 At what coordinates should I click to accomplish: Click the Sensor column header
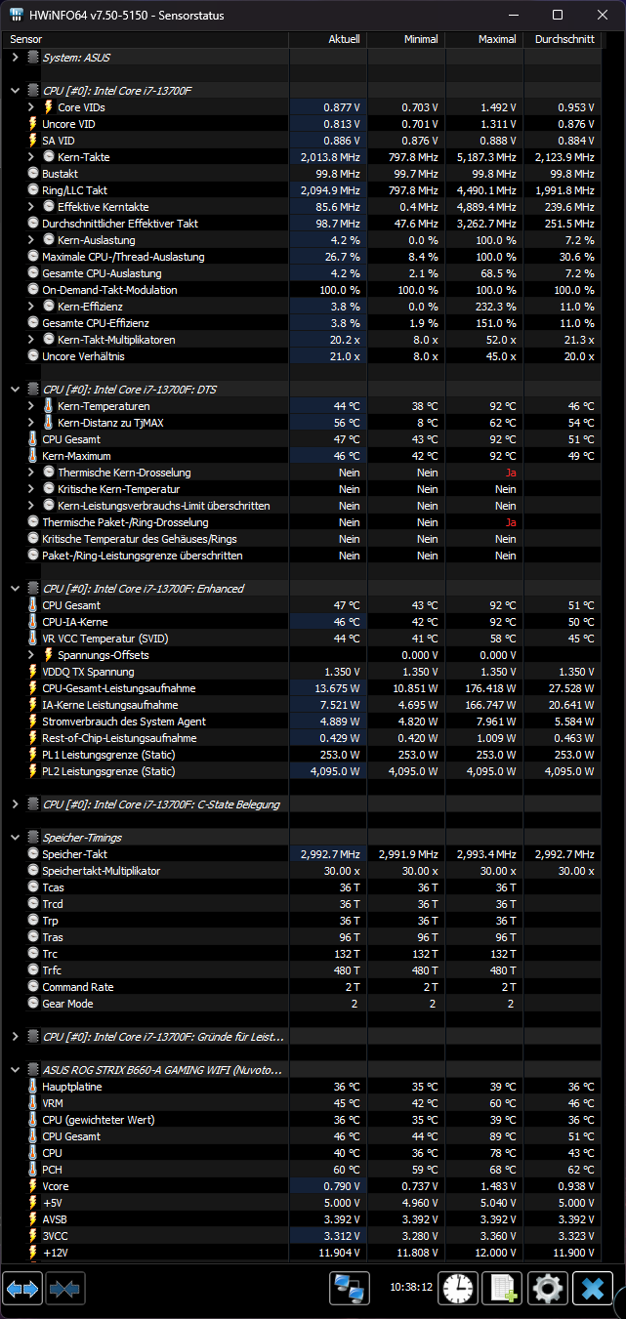145,39
